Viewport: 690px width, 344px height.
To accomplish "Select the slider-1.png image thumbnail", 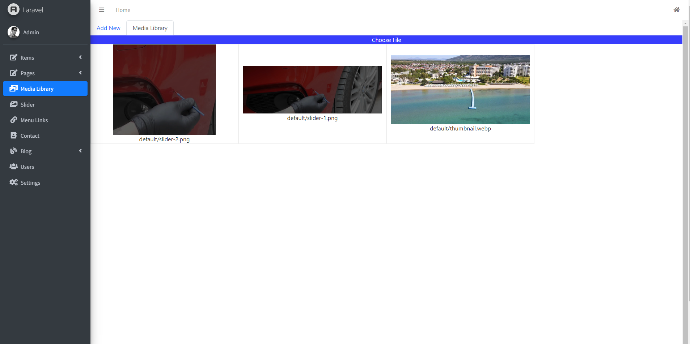I will tap(312, 90).
